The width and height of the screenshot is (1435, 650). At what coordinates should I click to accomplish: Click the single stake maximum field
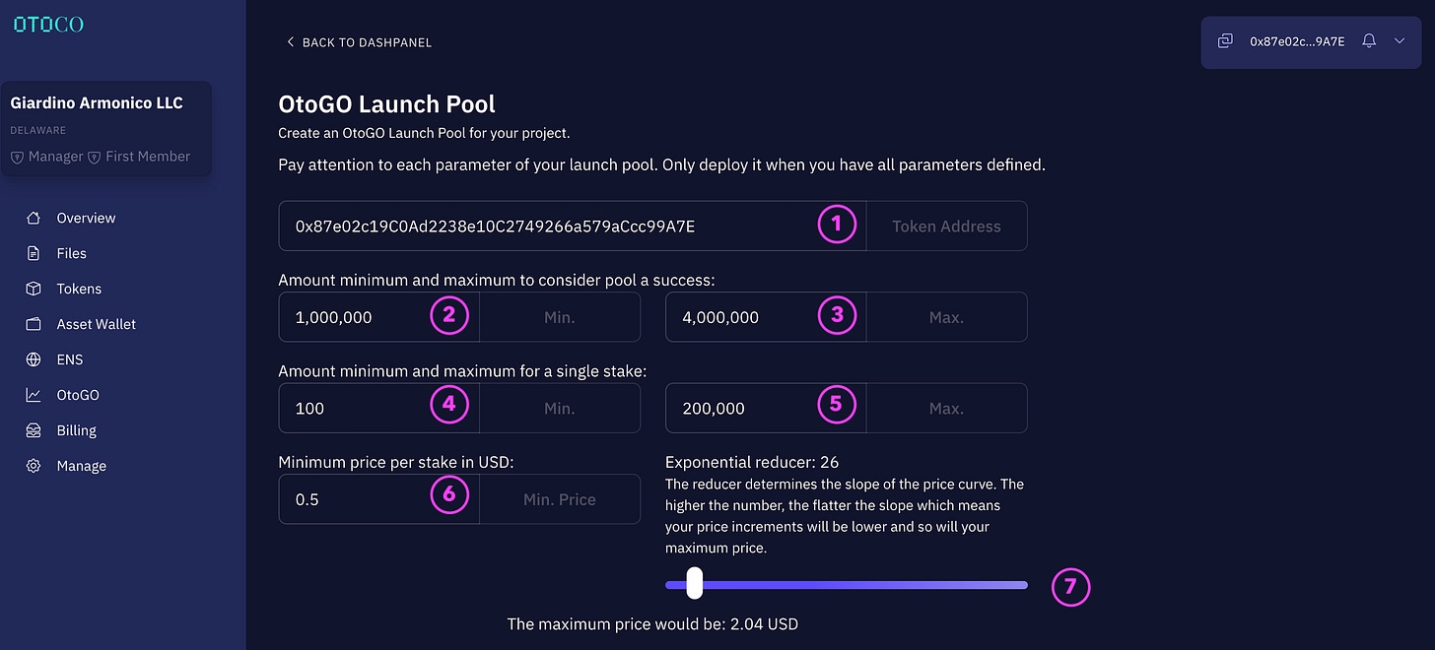click(739, 408)
